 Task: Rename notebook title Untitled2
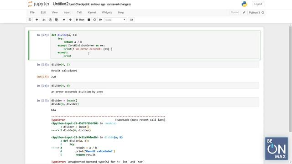(61, 4)
